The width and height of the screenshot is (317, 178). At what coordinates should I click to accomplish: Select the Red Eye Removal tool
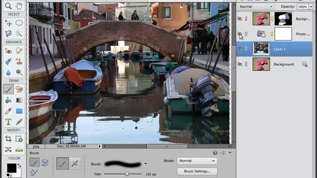[8, 51]
